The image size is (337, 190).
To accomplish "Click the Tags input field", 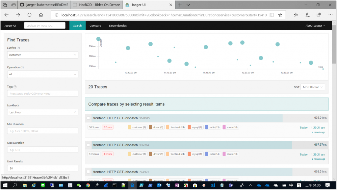I will tap(42, 94).
